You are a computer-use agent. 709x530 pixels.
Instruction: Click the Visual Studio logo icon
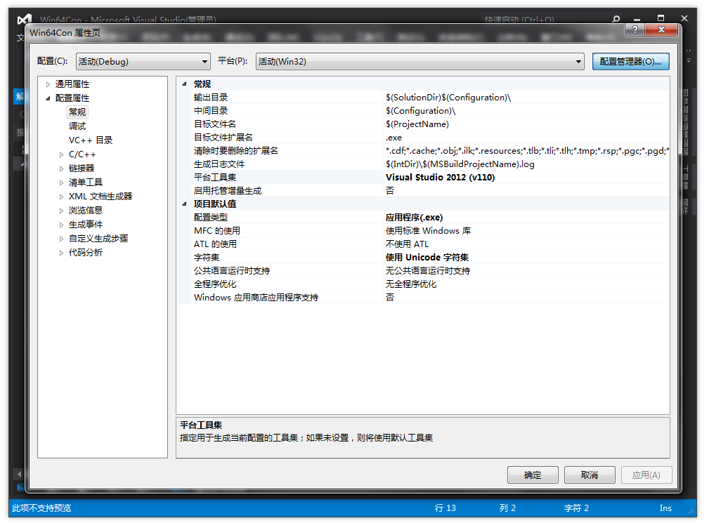[x=24, y=20]
